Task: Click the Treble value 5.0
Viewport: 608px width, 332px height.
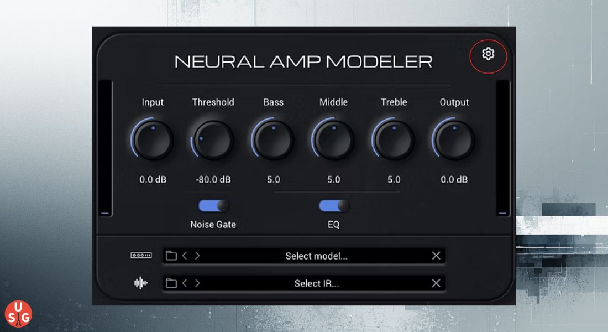Action: [x=394, y=179]
